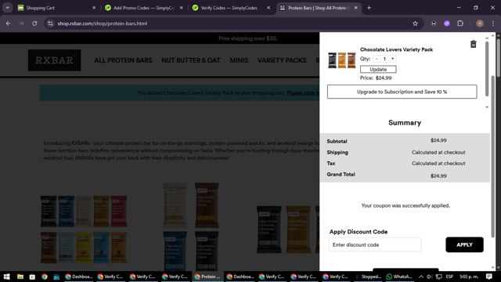Click the Enter discount code field
The width and height of the screenshot is (501, 282).
coord(375,245)
